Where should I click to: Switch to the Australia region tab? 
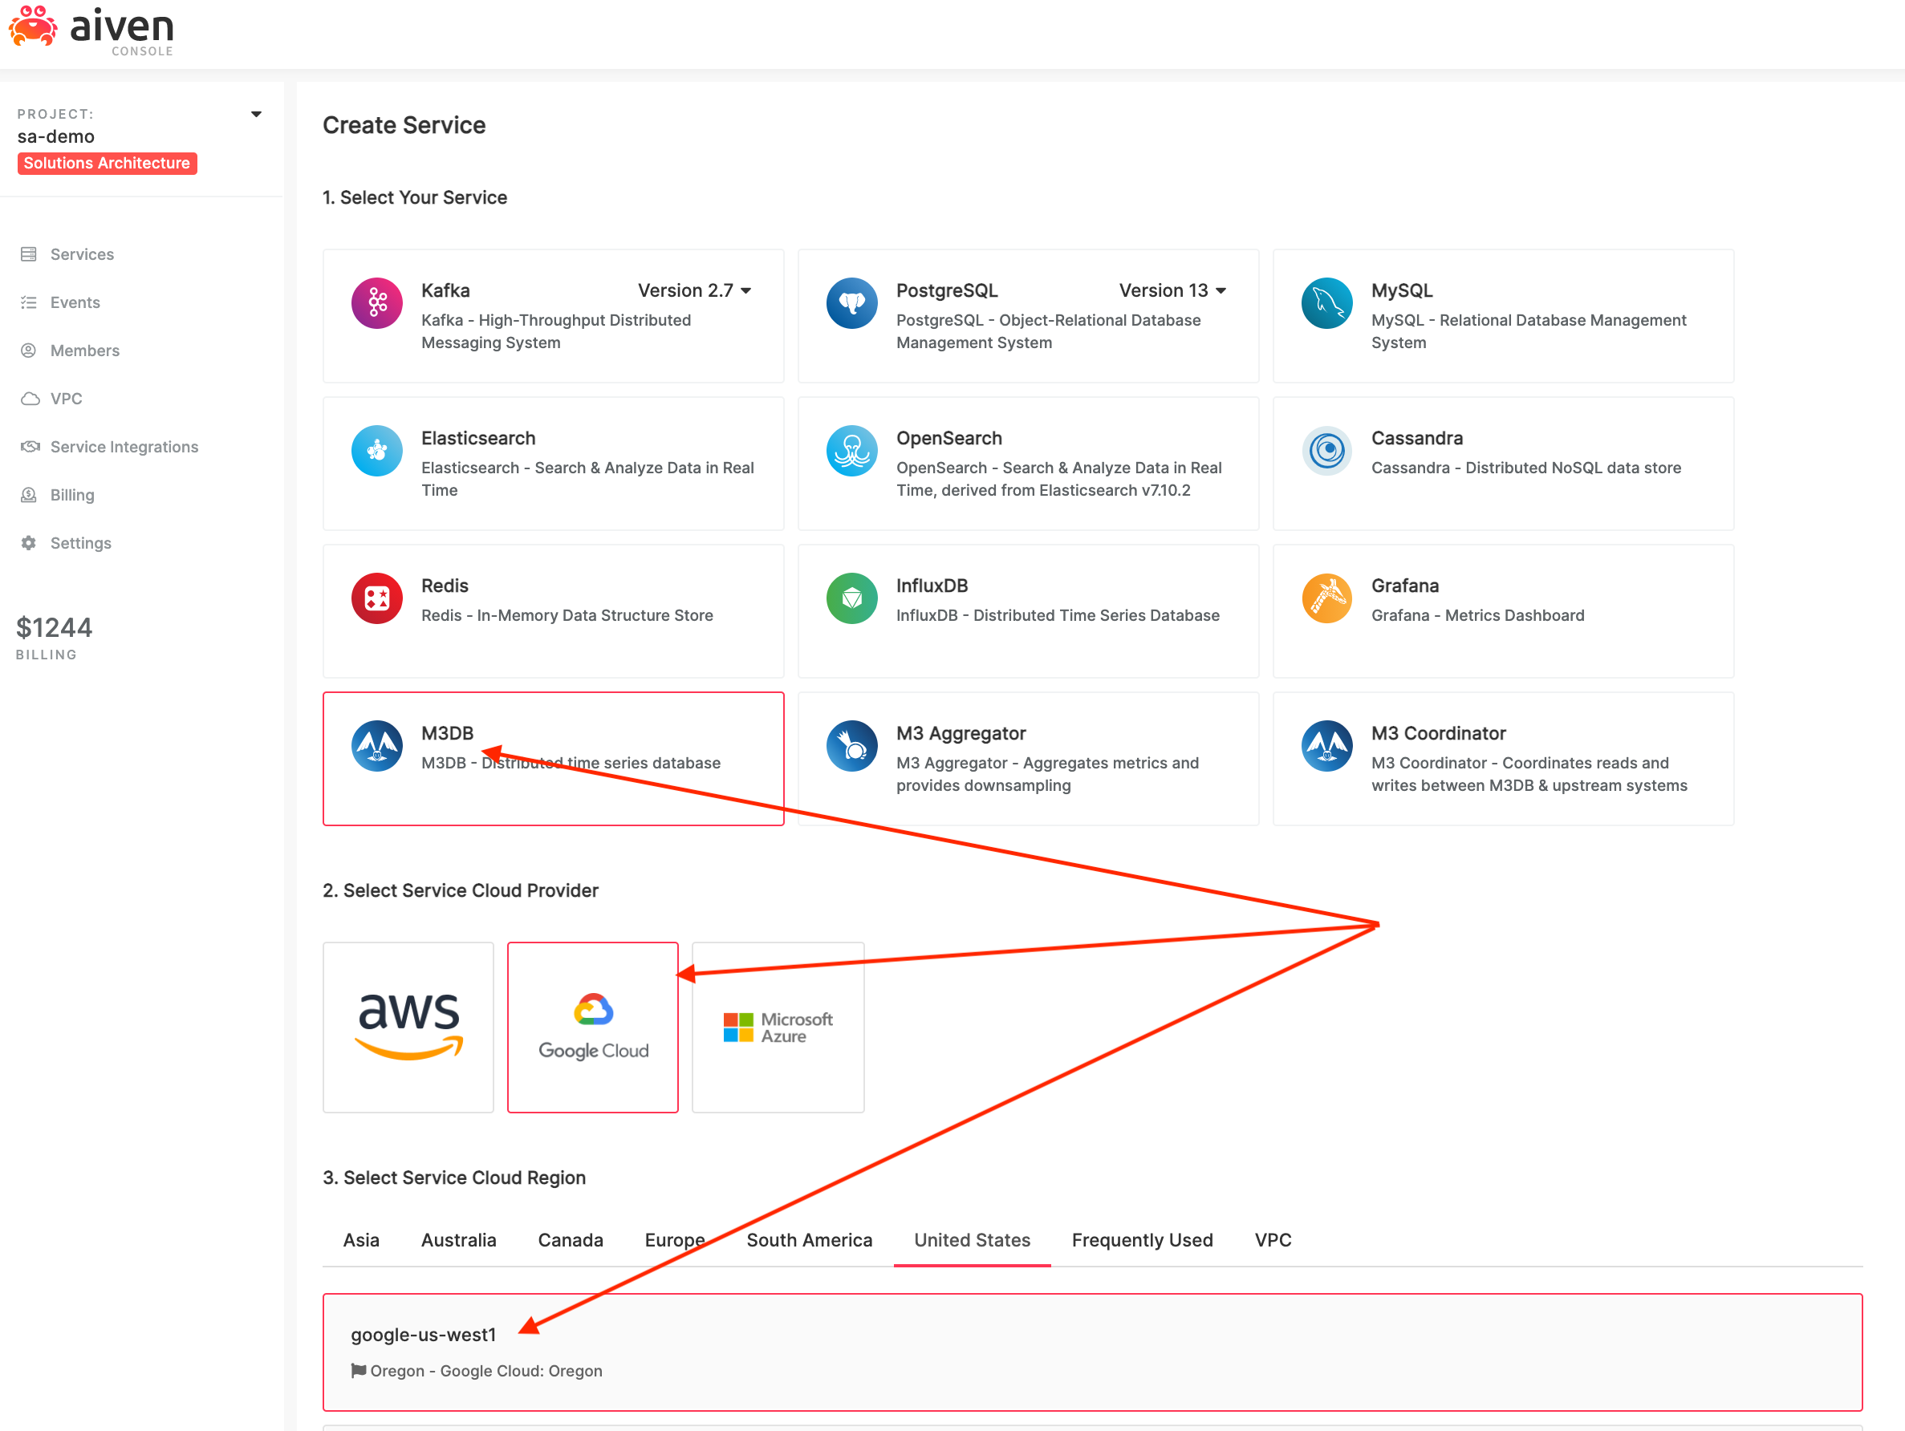(458, 1240)
